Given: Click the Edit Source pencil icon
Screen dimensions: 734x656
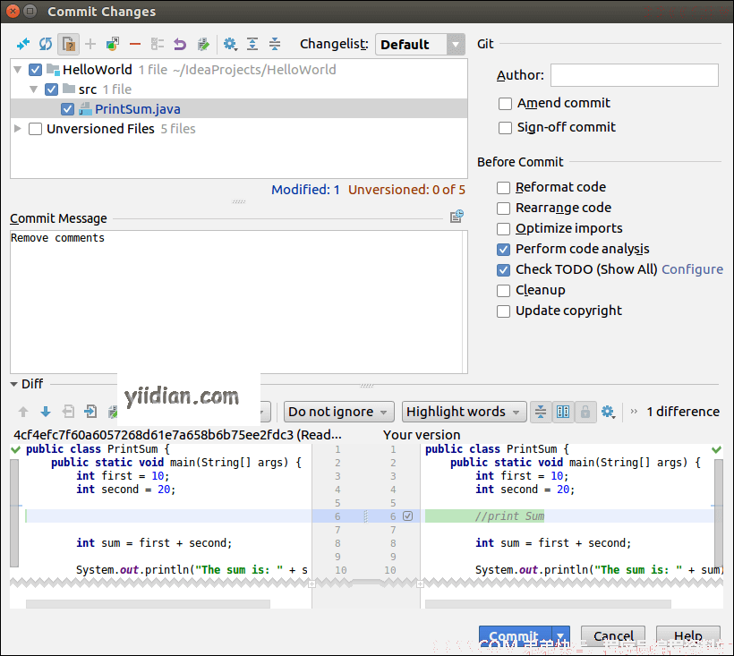Looking at the screenshot, I should click(x=203, y=45).
